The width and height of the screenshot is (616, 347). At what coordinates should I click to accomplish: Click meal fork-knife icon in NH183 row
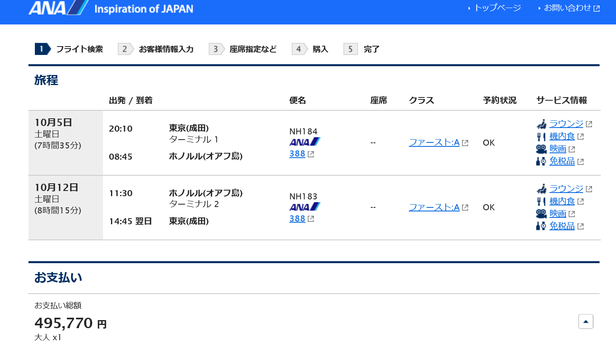point(541,201)
